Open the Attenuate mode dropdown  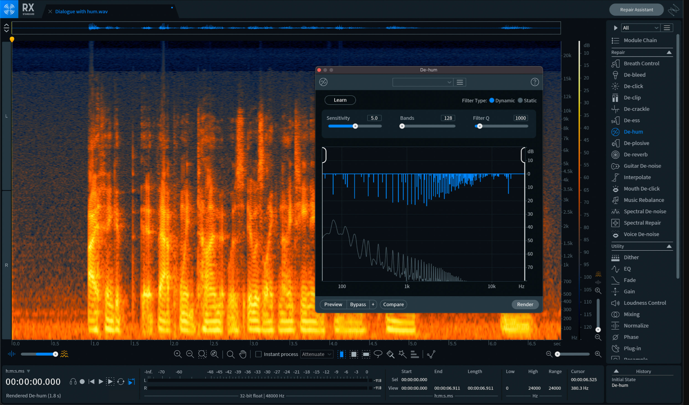pos(316,354)
